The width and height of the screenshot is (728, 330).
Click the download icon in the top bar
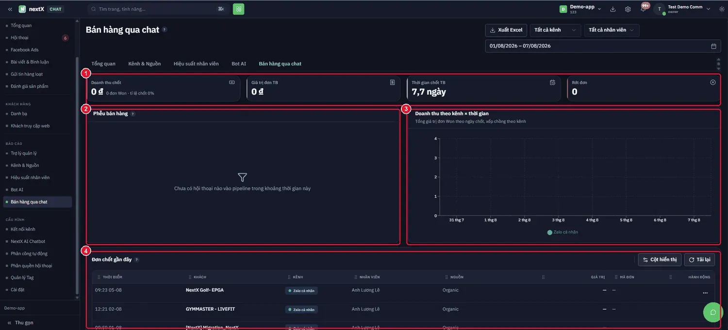613,9
